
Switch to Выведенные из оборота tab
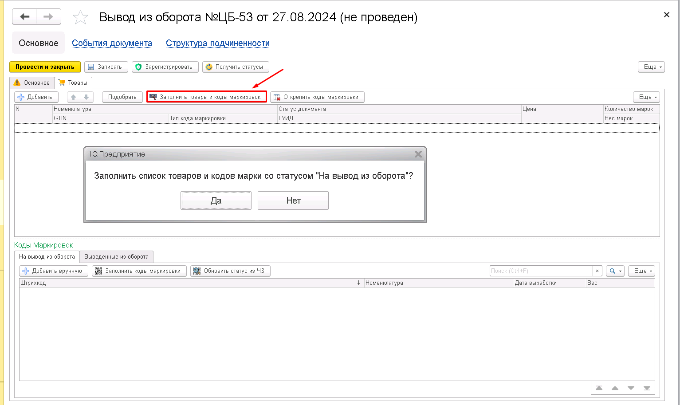click(116, 257)
